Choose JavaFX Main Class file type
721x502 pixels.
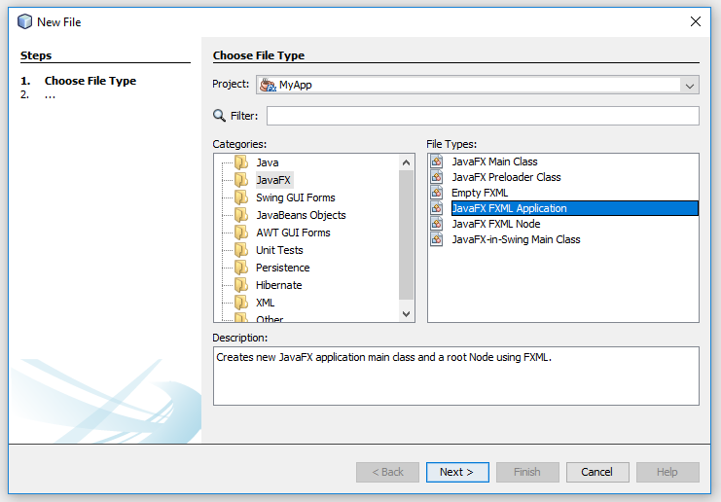click(494, 161)
